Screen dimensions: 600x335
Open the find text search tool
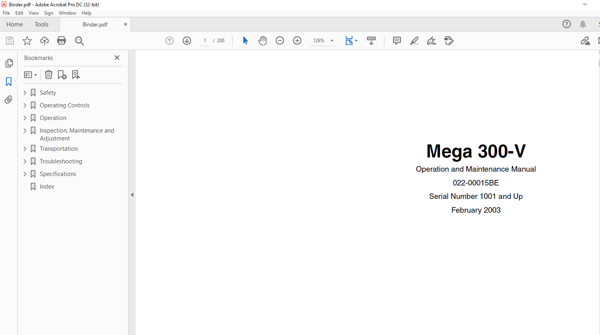click(79, 41)
